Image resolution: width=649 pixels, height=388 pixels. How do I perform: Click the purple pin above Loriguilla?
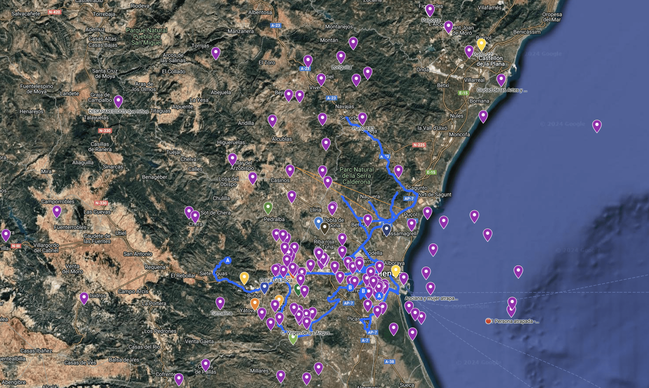[x=341, y=57]
